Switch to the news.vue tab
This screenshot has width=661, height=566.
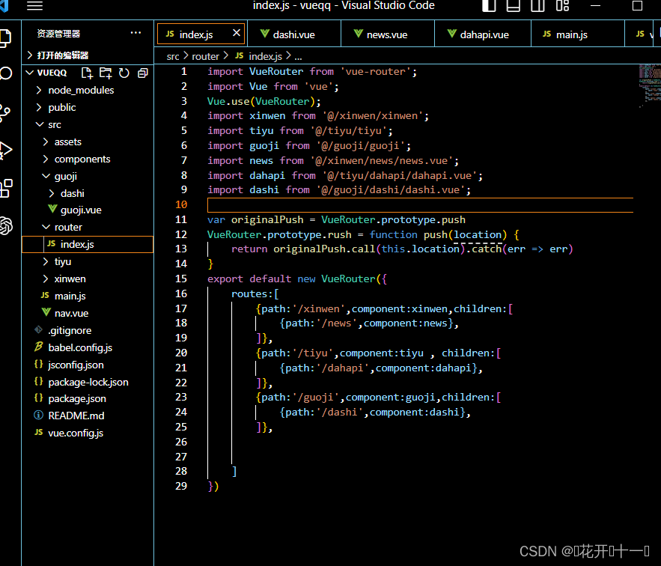pyautogui.click(x=387, y=34)
